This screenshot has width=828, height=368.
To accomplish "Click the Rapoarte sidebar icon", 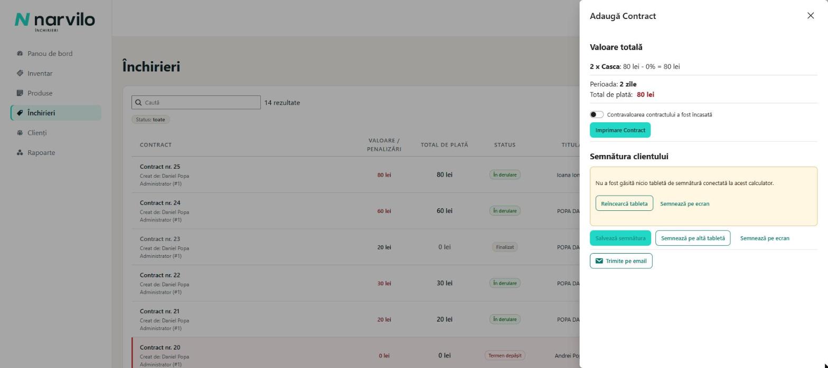I will 20,153.
